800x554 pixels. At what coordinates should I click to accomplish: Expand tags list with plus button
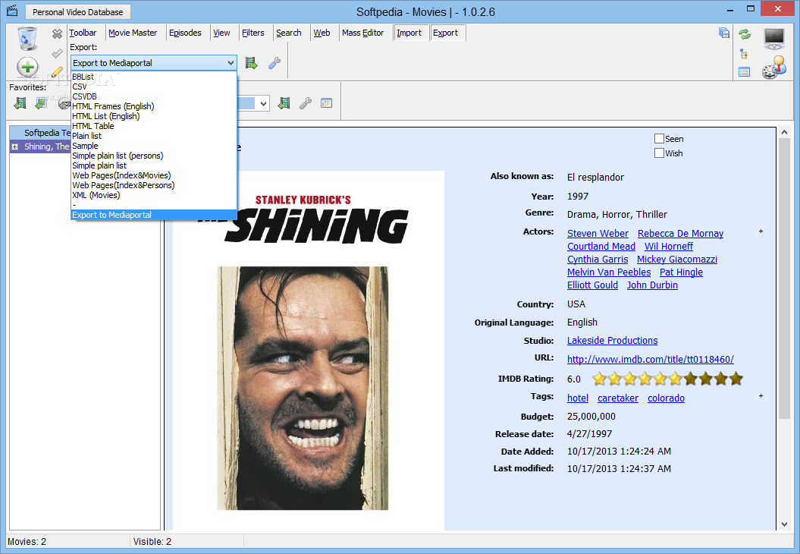pyautogui.click(x=761, y=395)
